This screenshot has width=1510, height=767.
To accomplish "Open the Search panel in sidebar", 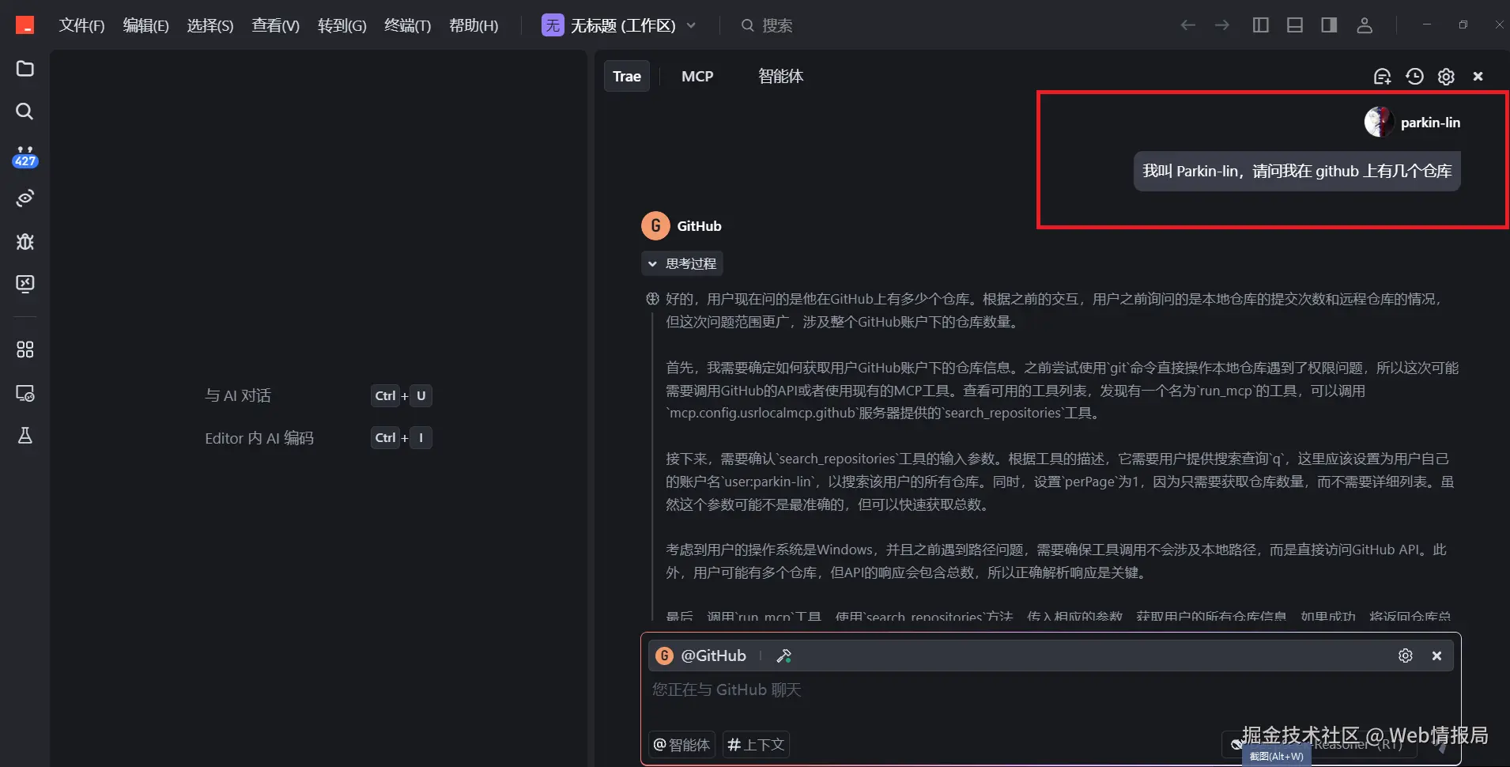I will [x=24, y=112].
